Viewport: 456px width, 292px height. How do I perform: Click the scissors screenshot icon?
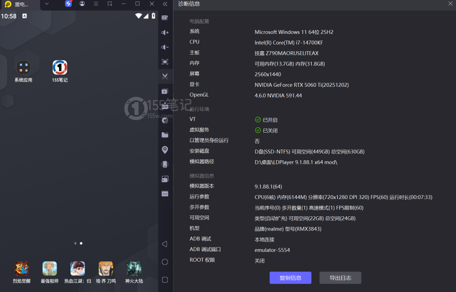(x=165, y=76)
